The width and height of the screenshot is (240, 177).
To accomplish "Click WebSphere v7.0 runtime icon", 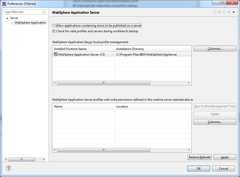I will (x=56, y=54).
